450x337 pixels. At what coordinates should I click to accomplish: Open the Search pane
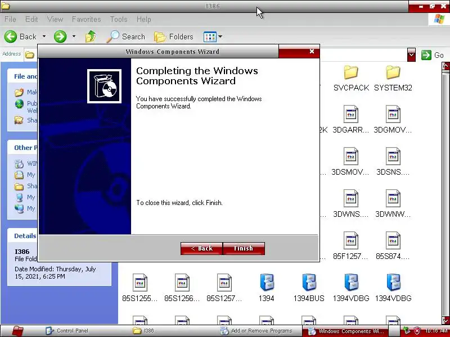tap(125, 37)
